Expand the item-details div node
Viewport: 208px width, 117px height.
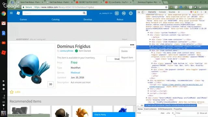click(x=150, y=44)
